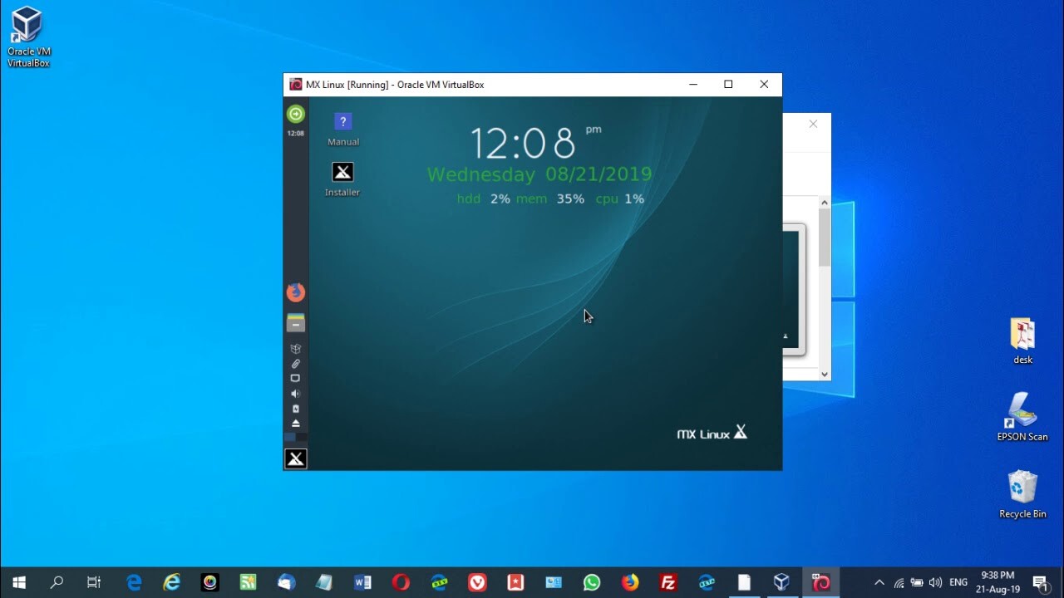Image resolution: width=1064 pixels, height=598 pixels.
Task: Launch Microsoft Edge from the taskbar
Action: [134, 582]
